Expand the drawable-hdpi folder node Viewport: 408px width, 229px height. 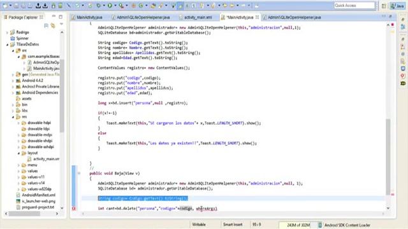tap(18, 123)
